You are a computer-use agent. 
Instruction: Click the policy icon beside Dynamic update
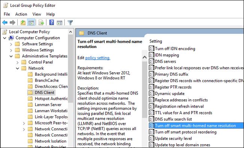(x=151, y=94)
